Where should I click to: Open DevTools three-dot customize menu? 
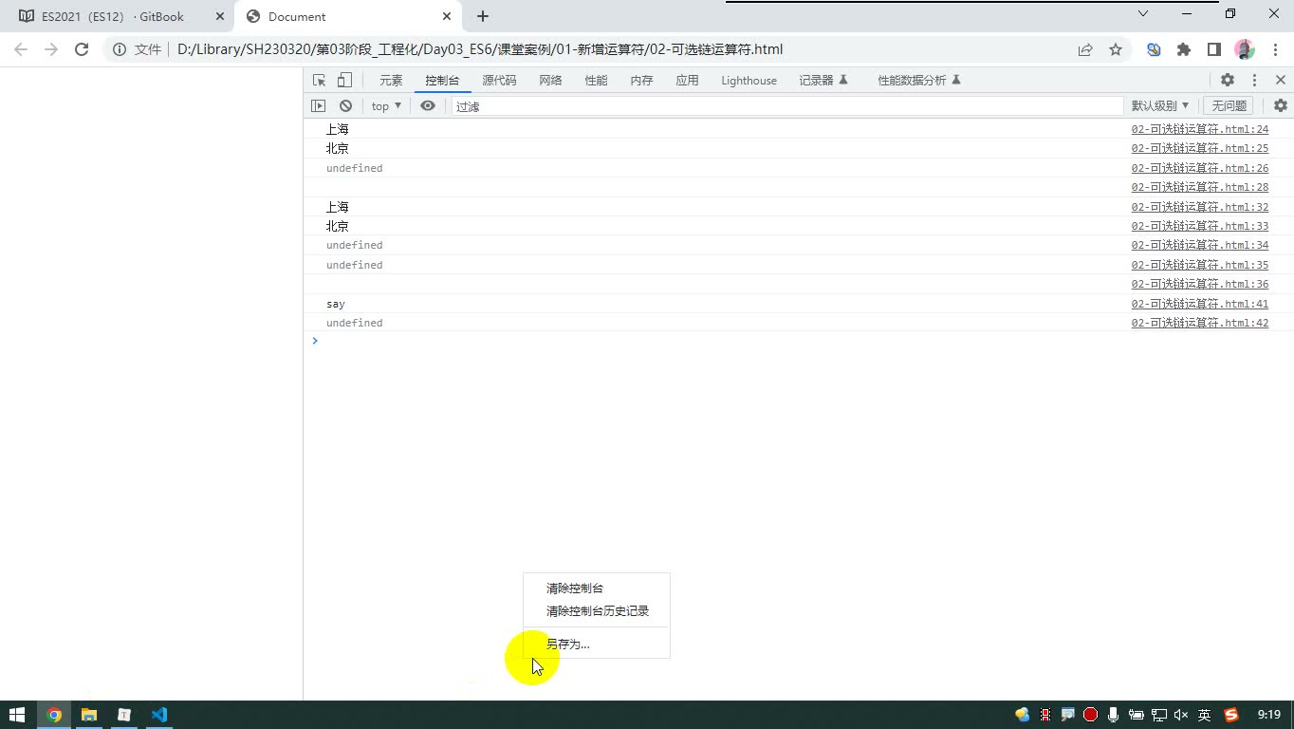tap(1254, 81)
